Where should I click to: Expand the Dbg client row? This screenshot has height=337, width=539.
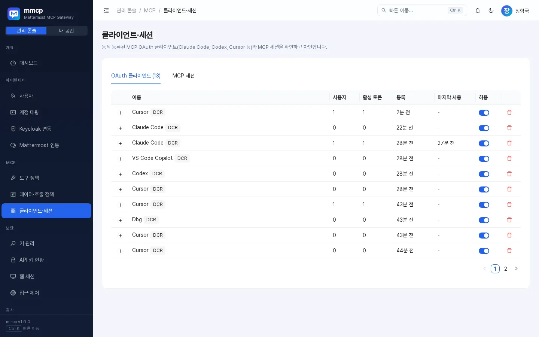(120, 220)
